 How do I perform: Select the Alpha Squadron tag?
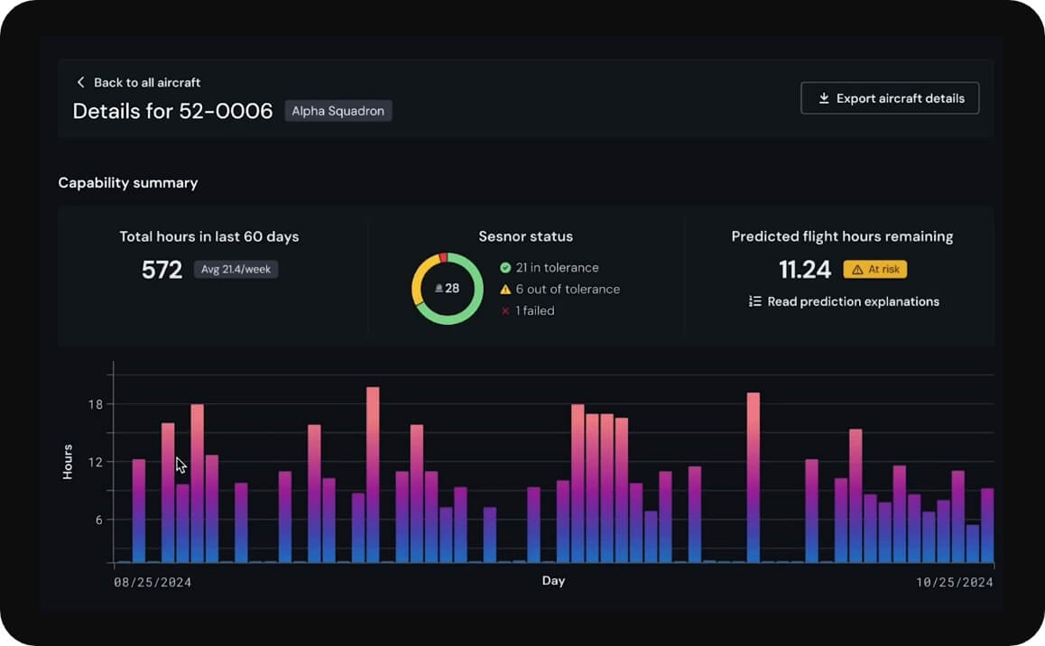coord(338,111)
